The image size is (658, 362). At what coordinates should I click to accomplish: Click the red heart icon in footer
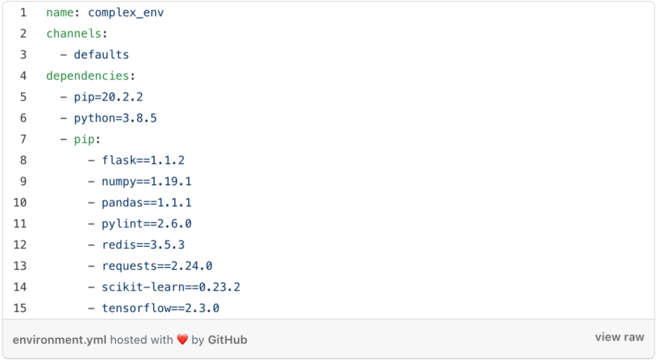(x=182, y=339)
